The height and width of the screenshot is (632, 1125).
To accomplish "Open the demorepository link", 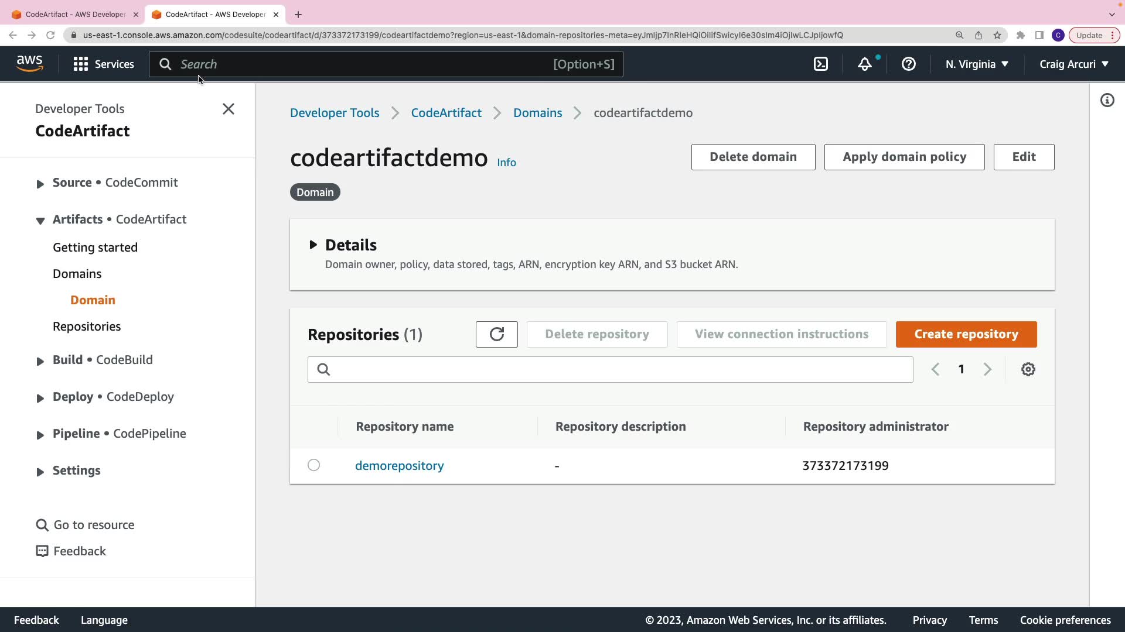I will click(x=399, y=466).
